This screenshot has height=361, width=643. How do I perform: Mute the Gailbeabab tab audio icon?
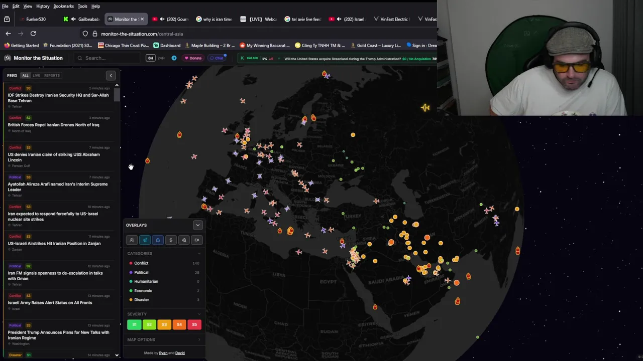74,19
